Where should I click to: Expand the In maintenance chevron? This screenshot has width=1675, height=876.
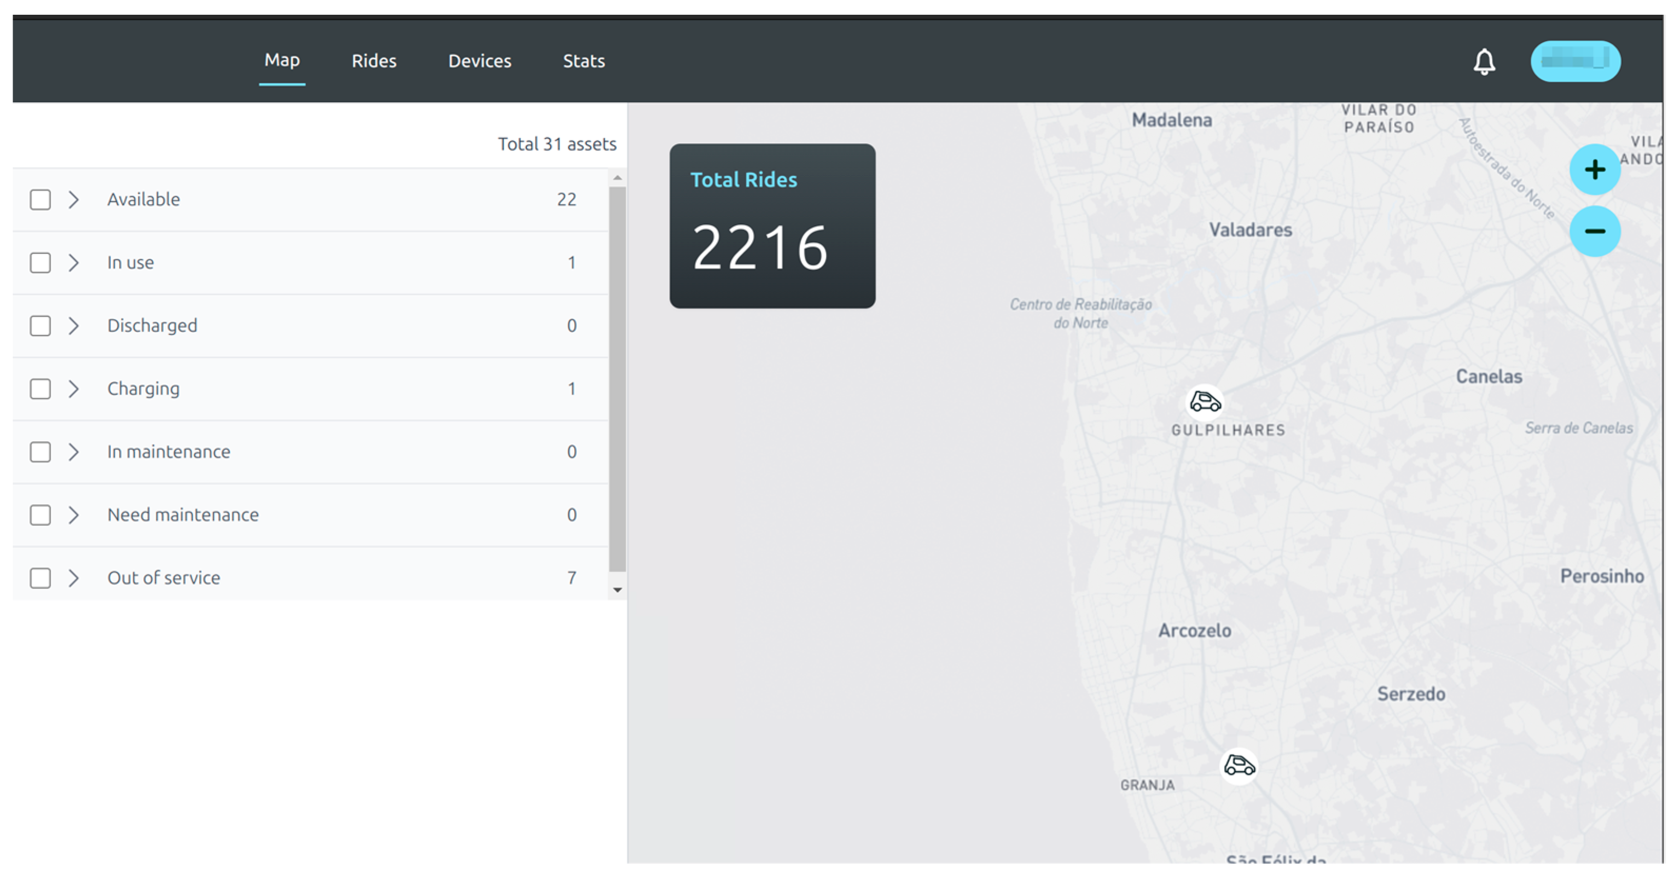click(73, 452)
